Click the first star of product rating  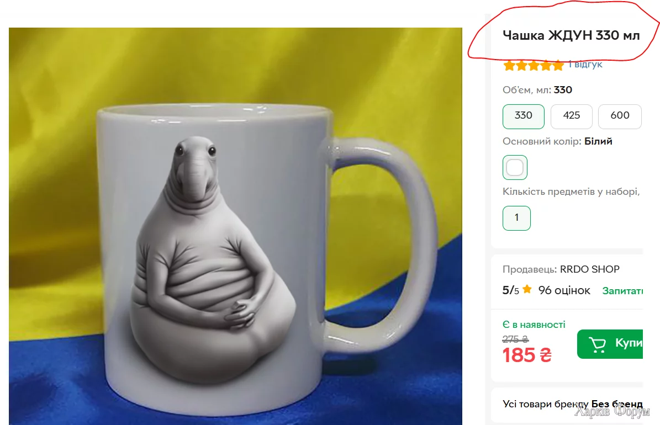pyautogui.click(x=509, y=66)
